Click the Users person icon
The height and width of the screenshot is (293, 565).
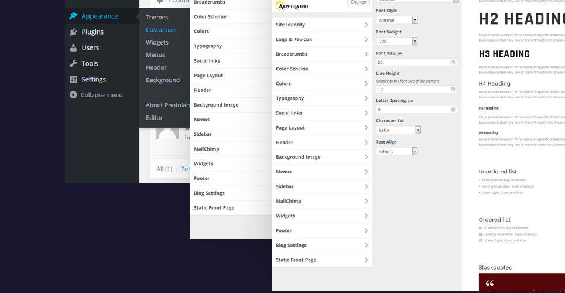coord(73,48)
